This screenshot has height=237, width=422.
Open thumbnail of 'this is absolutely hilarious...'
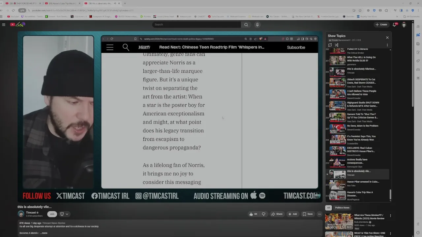click(x=338, y=72)
